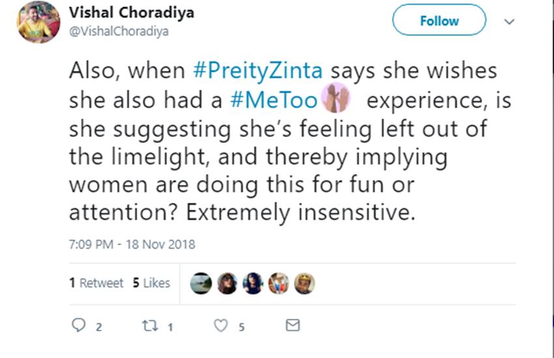The image size is (554, 358).
Task: Click the third liker avatar
Action: 253,283
